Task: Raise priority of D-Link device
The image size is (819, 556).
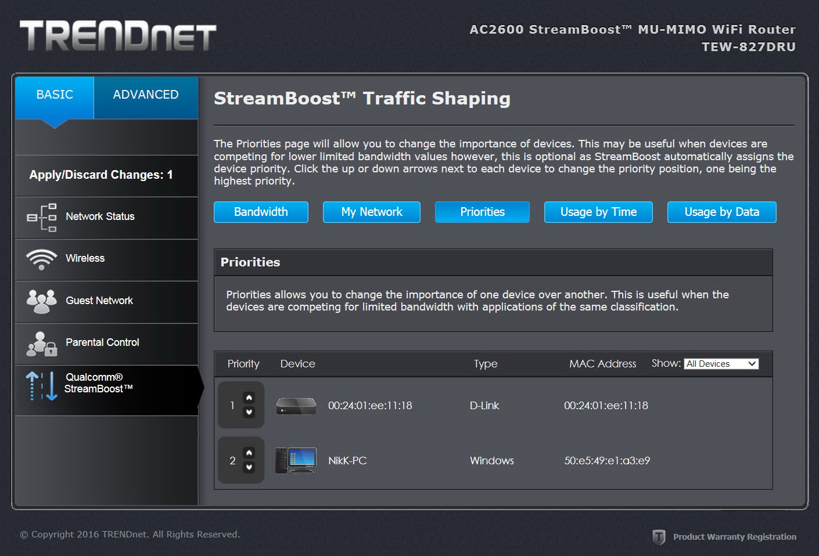Action: point(249,398)
